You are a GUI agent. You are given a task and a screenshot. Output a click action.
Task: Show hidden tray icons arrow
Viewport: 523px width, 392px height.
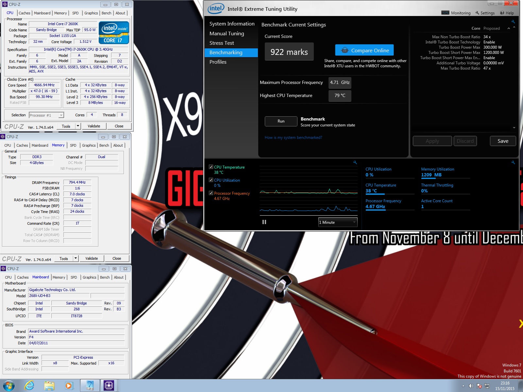[463, 386]
